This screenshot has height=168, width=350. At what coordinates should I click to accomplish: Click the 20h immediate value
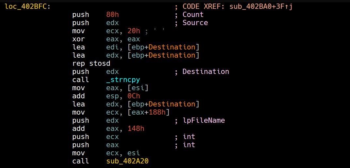coord(134,31)
